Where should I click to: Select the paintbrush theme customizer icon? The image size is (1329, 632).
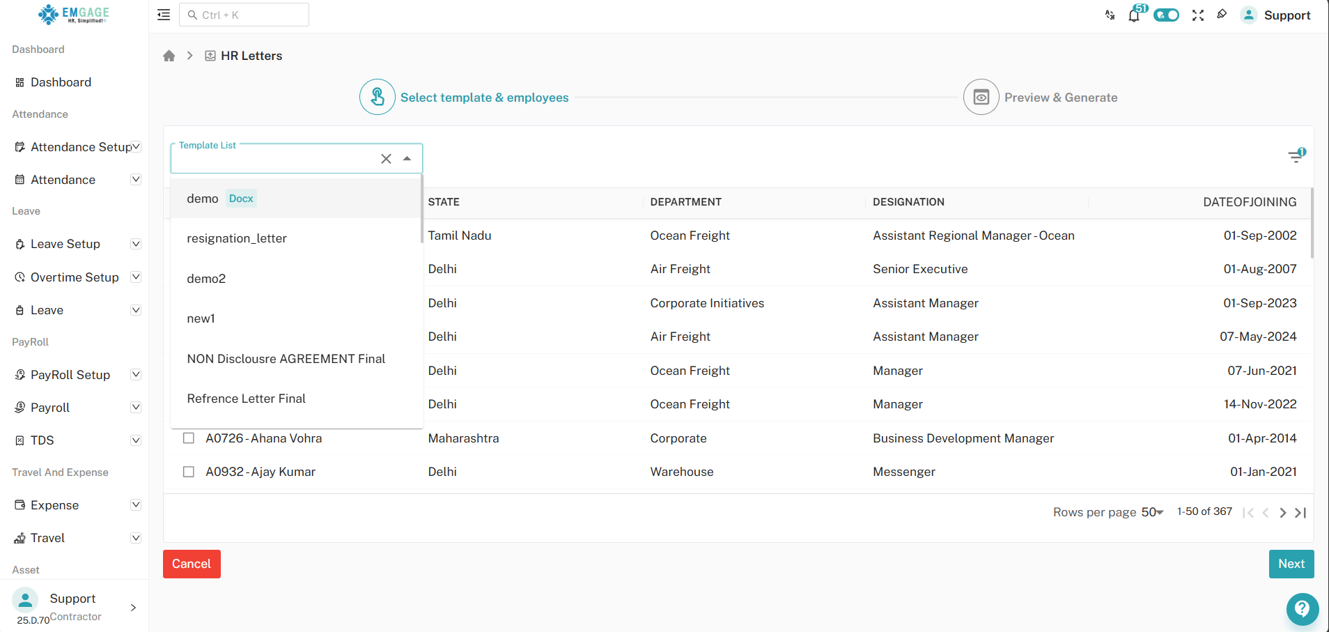(1222, 15)
